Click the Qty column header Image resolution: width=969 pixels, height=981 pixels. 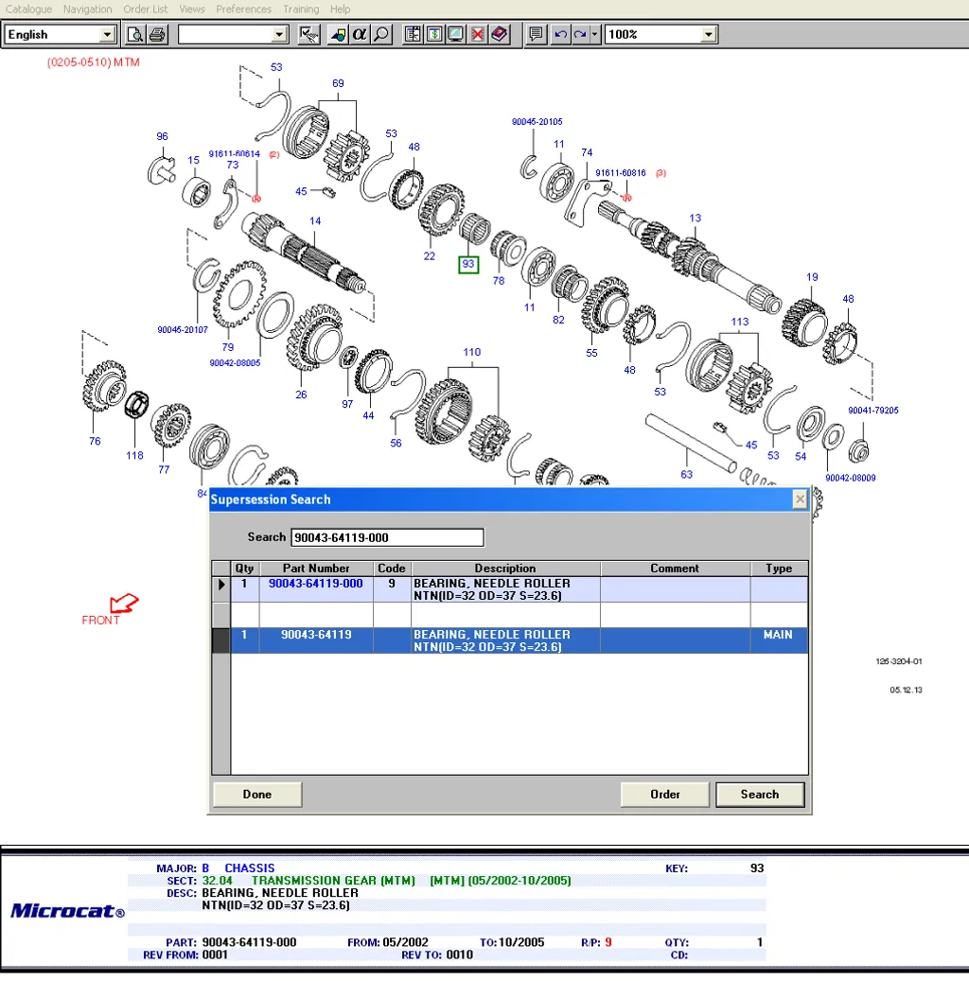(245, 569)
